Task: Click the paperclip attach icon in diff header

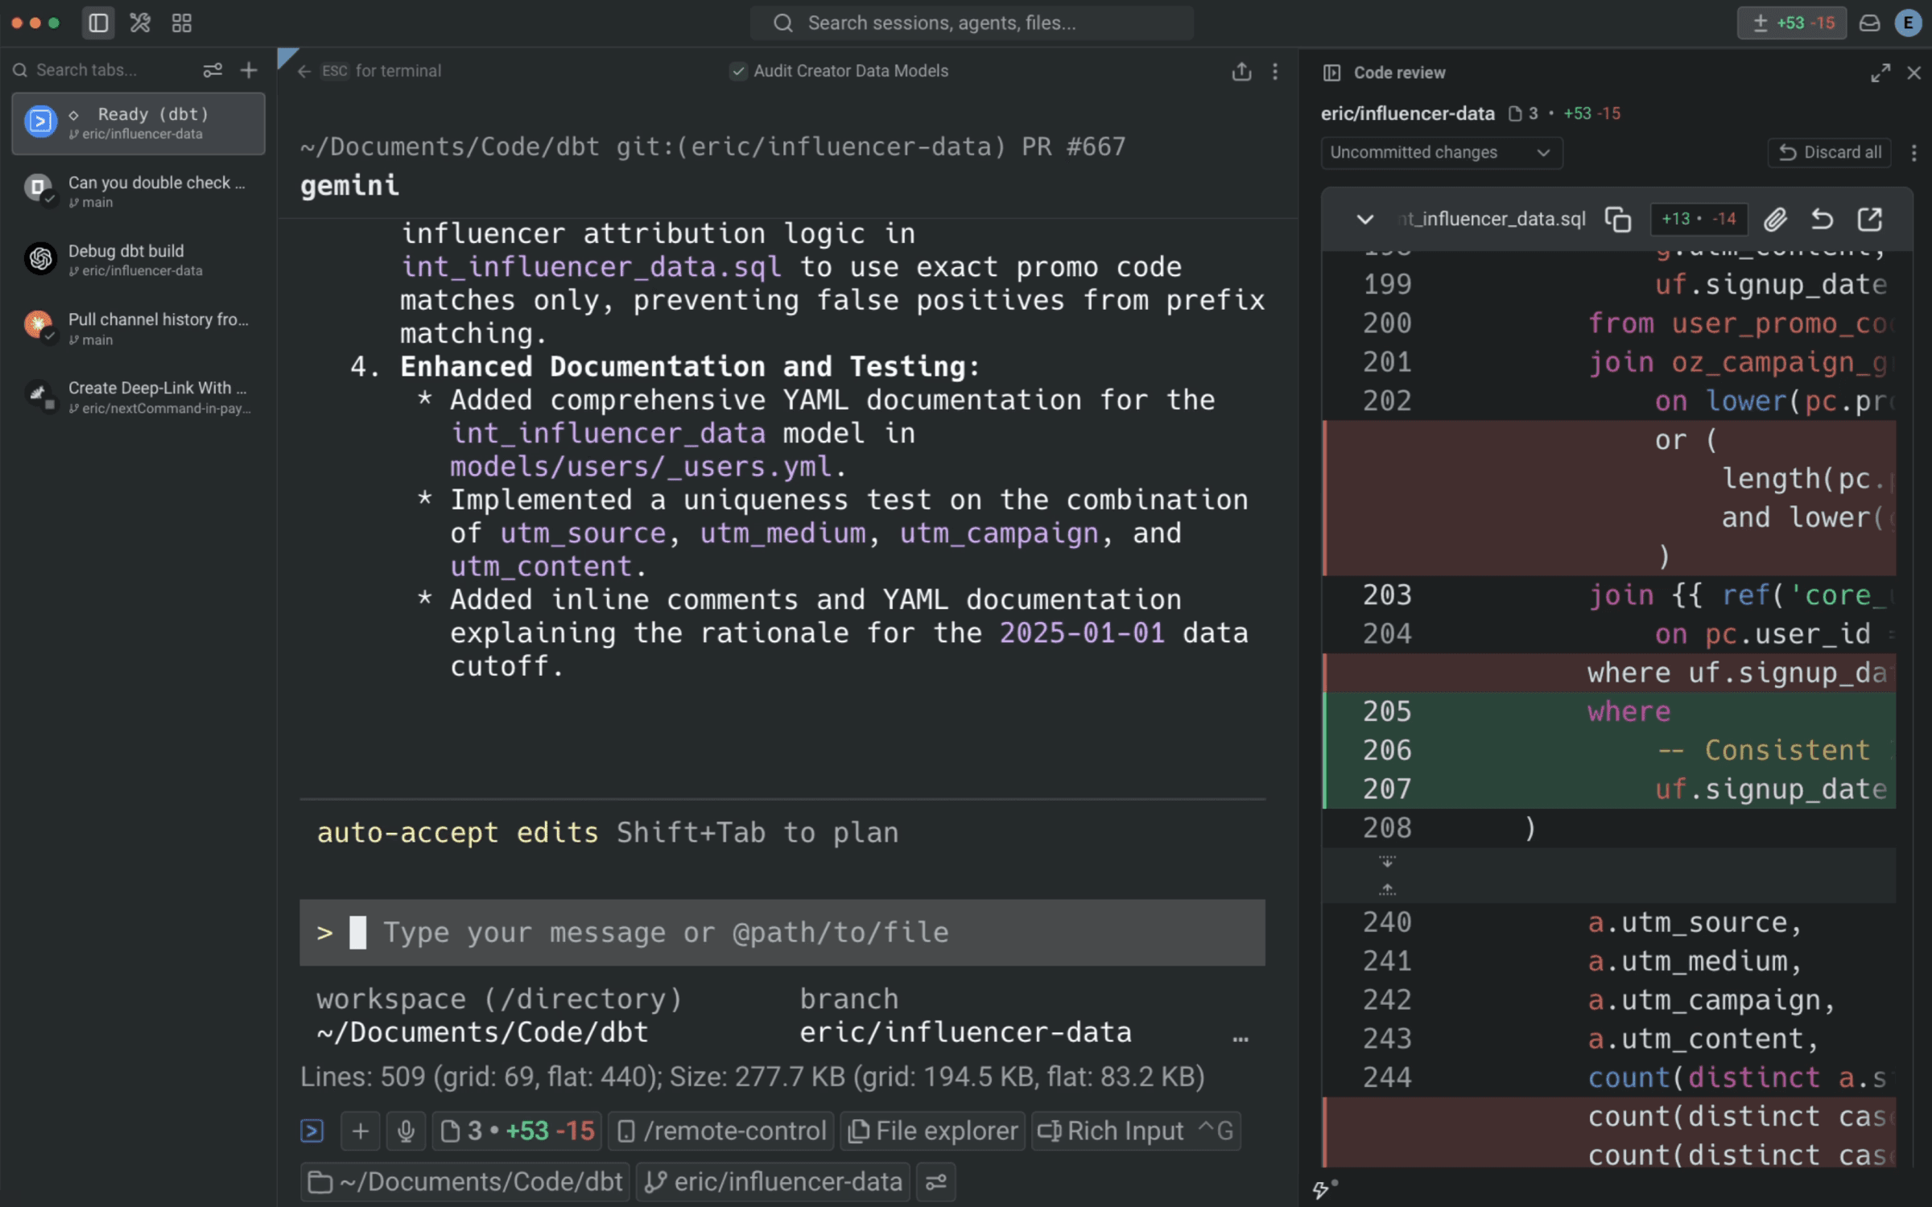Action: click(1775, 219)
